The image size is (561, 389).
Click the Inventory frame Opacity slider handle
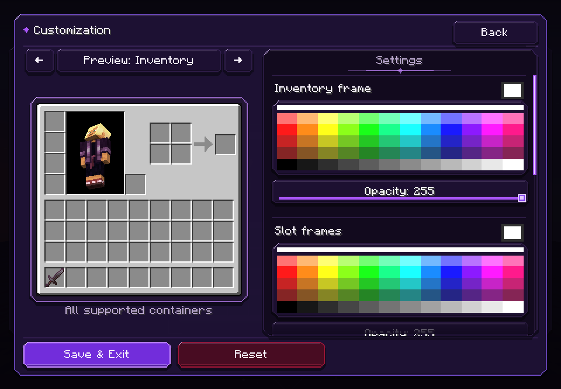(x=522, y=198)
